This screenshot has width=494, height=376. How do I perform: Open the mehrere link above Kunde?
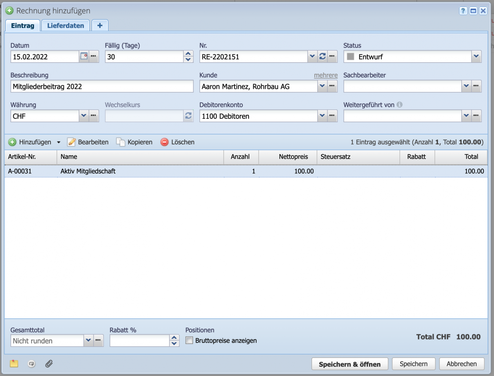[326, 75]
